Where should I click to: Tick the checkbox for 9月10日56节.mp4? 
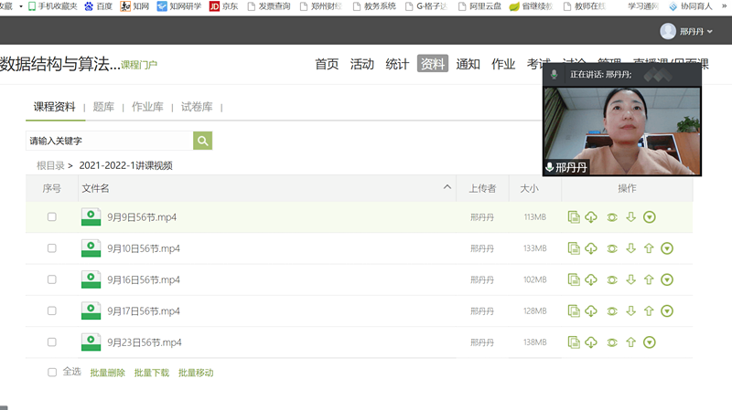click(x=52, y=248)
